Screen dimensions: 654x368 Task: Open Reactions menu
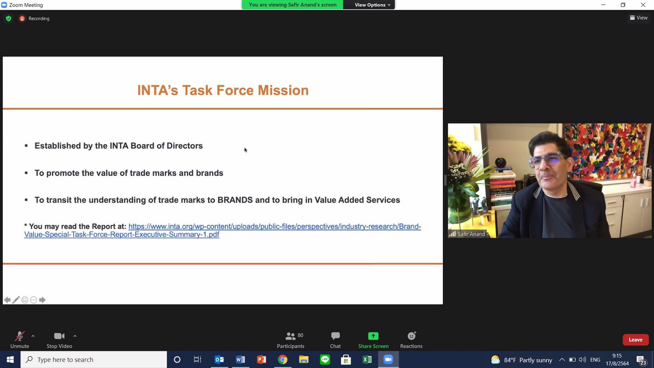[411, 339]
